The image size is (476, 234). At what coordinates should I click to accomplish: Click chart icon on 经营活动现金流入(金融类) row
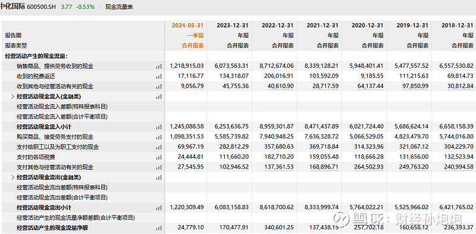click(x=158, y=96)
